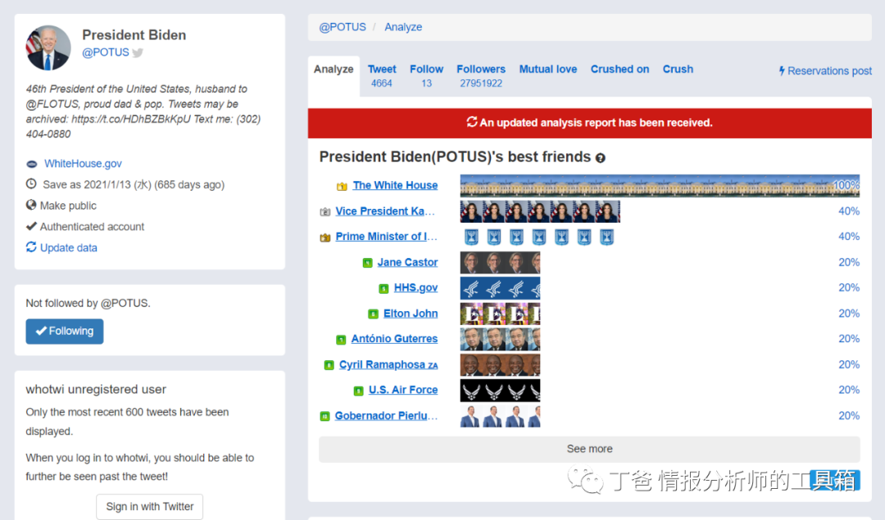
Task: Switch to the Tweet tab
Action: tap(382, 75)
